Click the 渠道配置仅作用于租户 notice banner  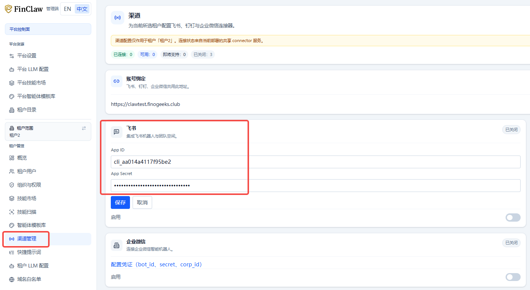pyautogui.click(x=320, y=41)
